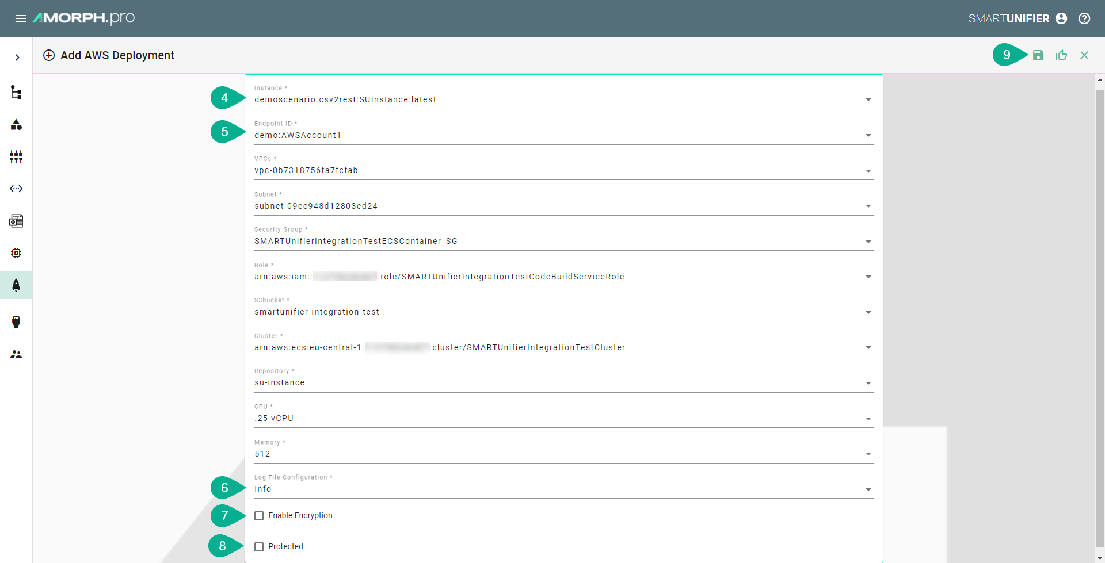The width and height of the screenshot is (1105, 563).
Task: Open the chip/processor sidebar icon
Action: pyautogui.click(x=16, y=253)
